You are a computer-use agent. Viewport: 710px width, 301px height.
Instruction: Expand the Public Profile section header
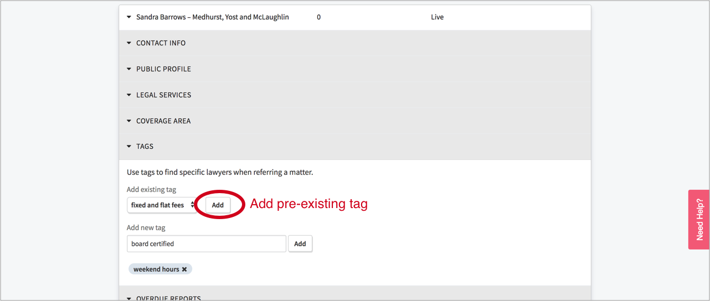point(163,69)
